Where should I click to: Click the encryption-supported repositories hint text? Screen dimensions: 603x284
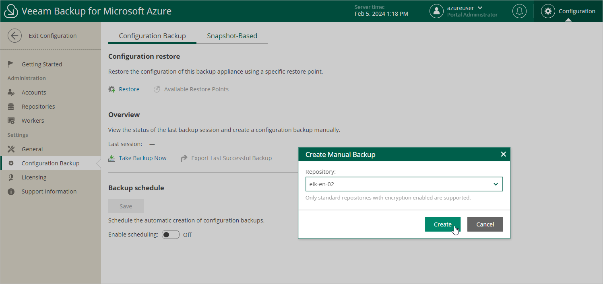[x=388, y=198]
